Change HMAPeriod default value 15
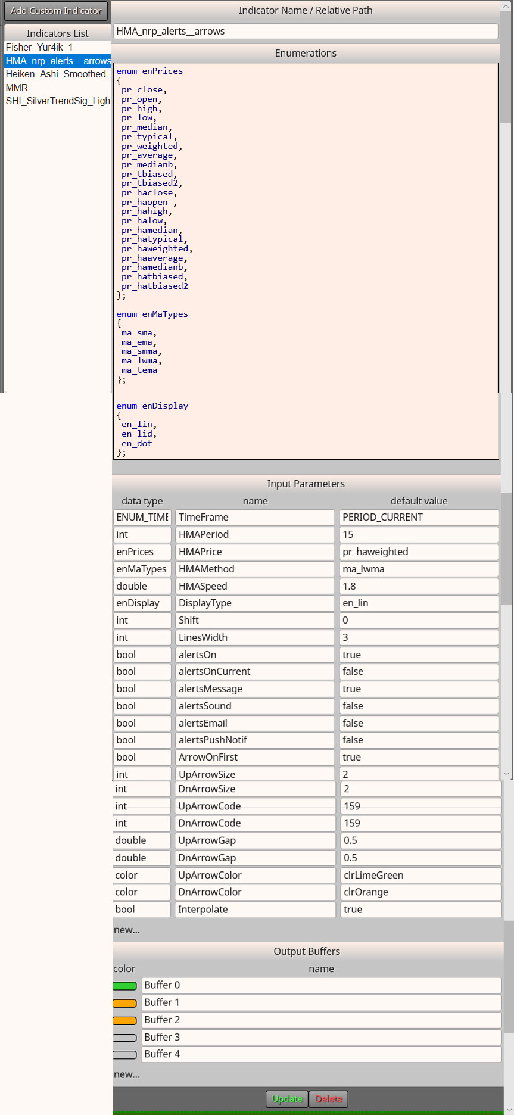The image size is (514, 1115). (x=419, y=534)
